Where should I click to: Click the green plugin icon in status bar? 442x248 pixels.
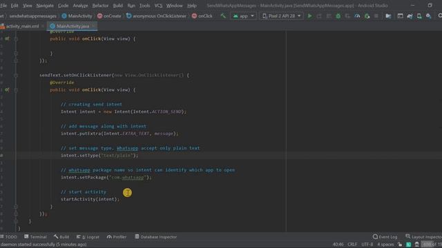click(x=408, y=245)
